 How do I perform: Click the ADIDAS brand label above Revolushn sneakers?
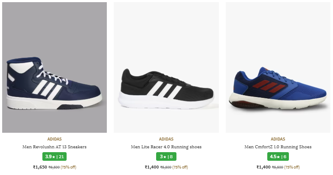pyautogui.click(x=54, y=139)
